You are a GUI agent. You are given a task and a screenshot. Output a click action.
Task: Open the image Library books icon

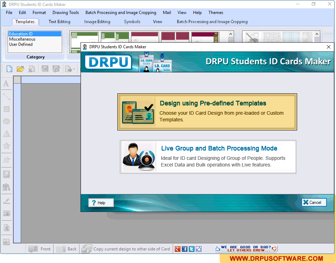pos(6,187)
